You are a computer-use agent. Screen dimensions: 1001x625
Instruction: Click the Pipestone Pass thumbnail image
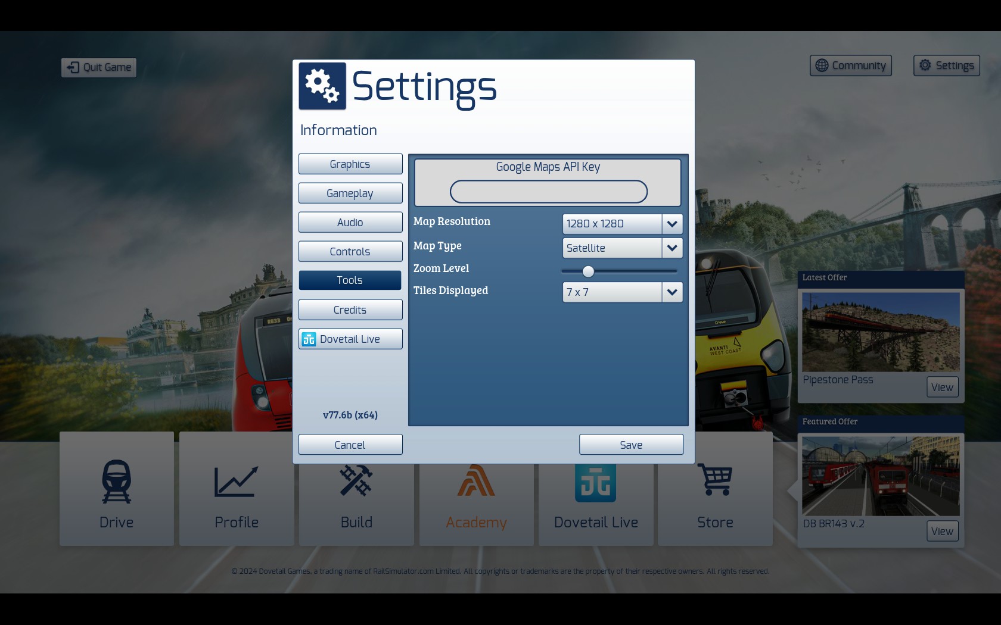click(x=881, y=332)
